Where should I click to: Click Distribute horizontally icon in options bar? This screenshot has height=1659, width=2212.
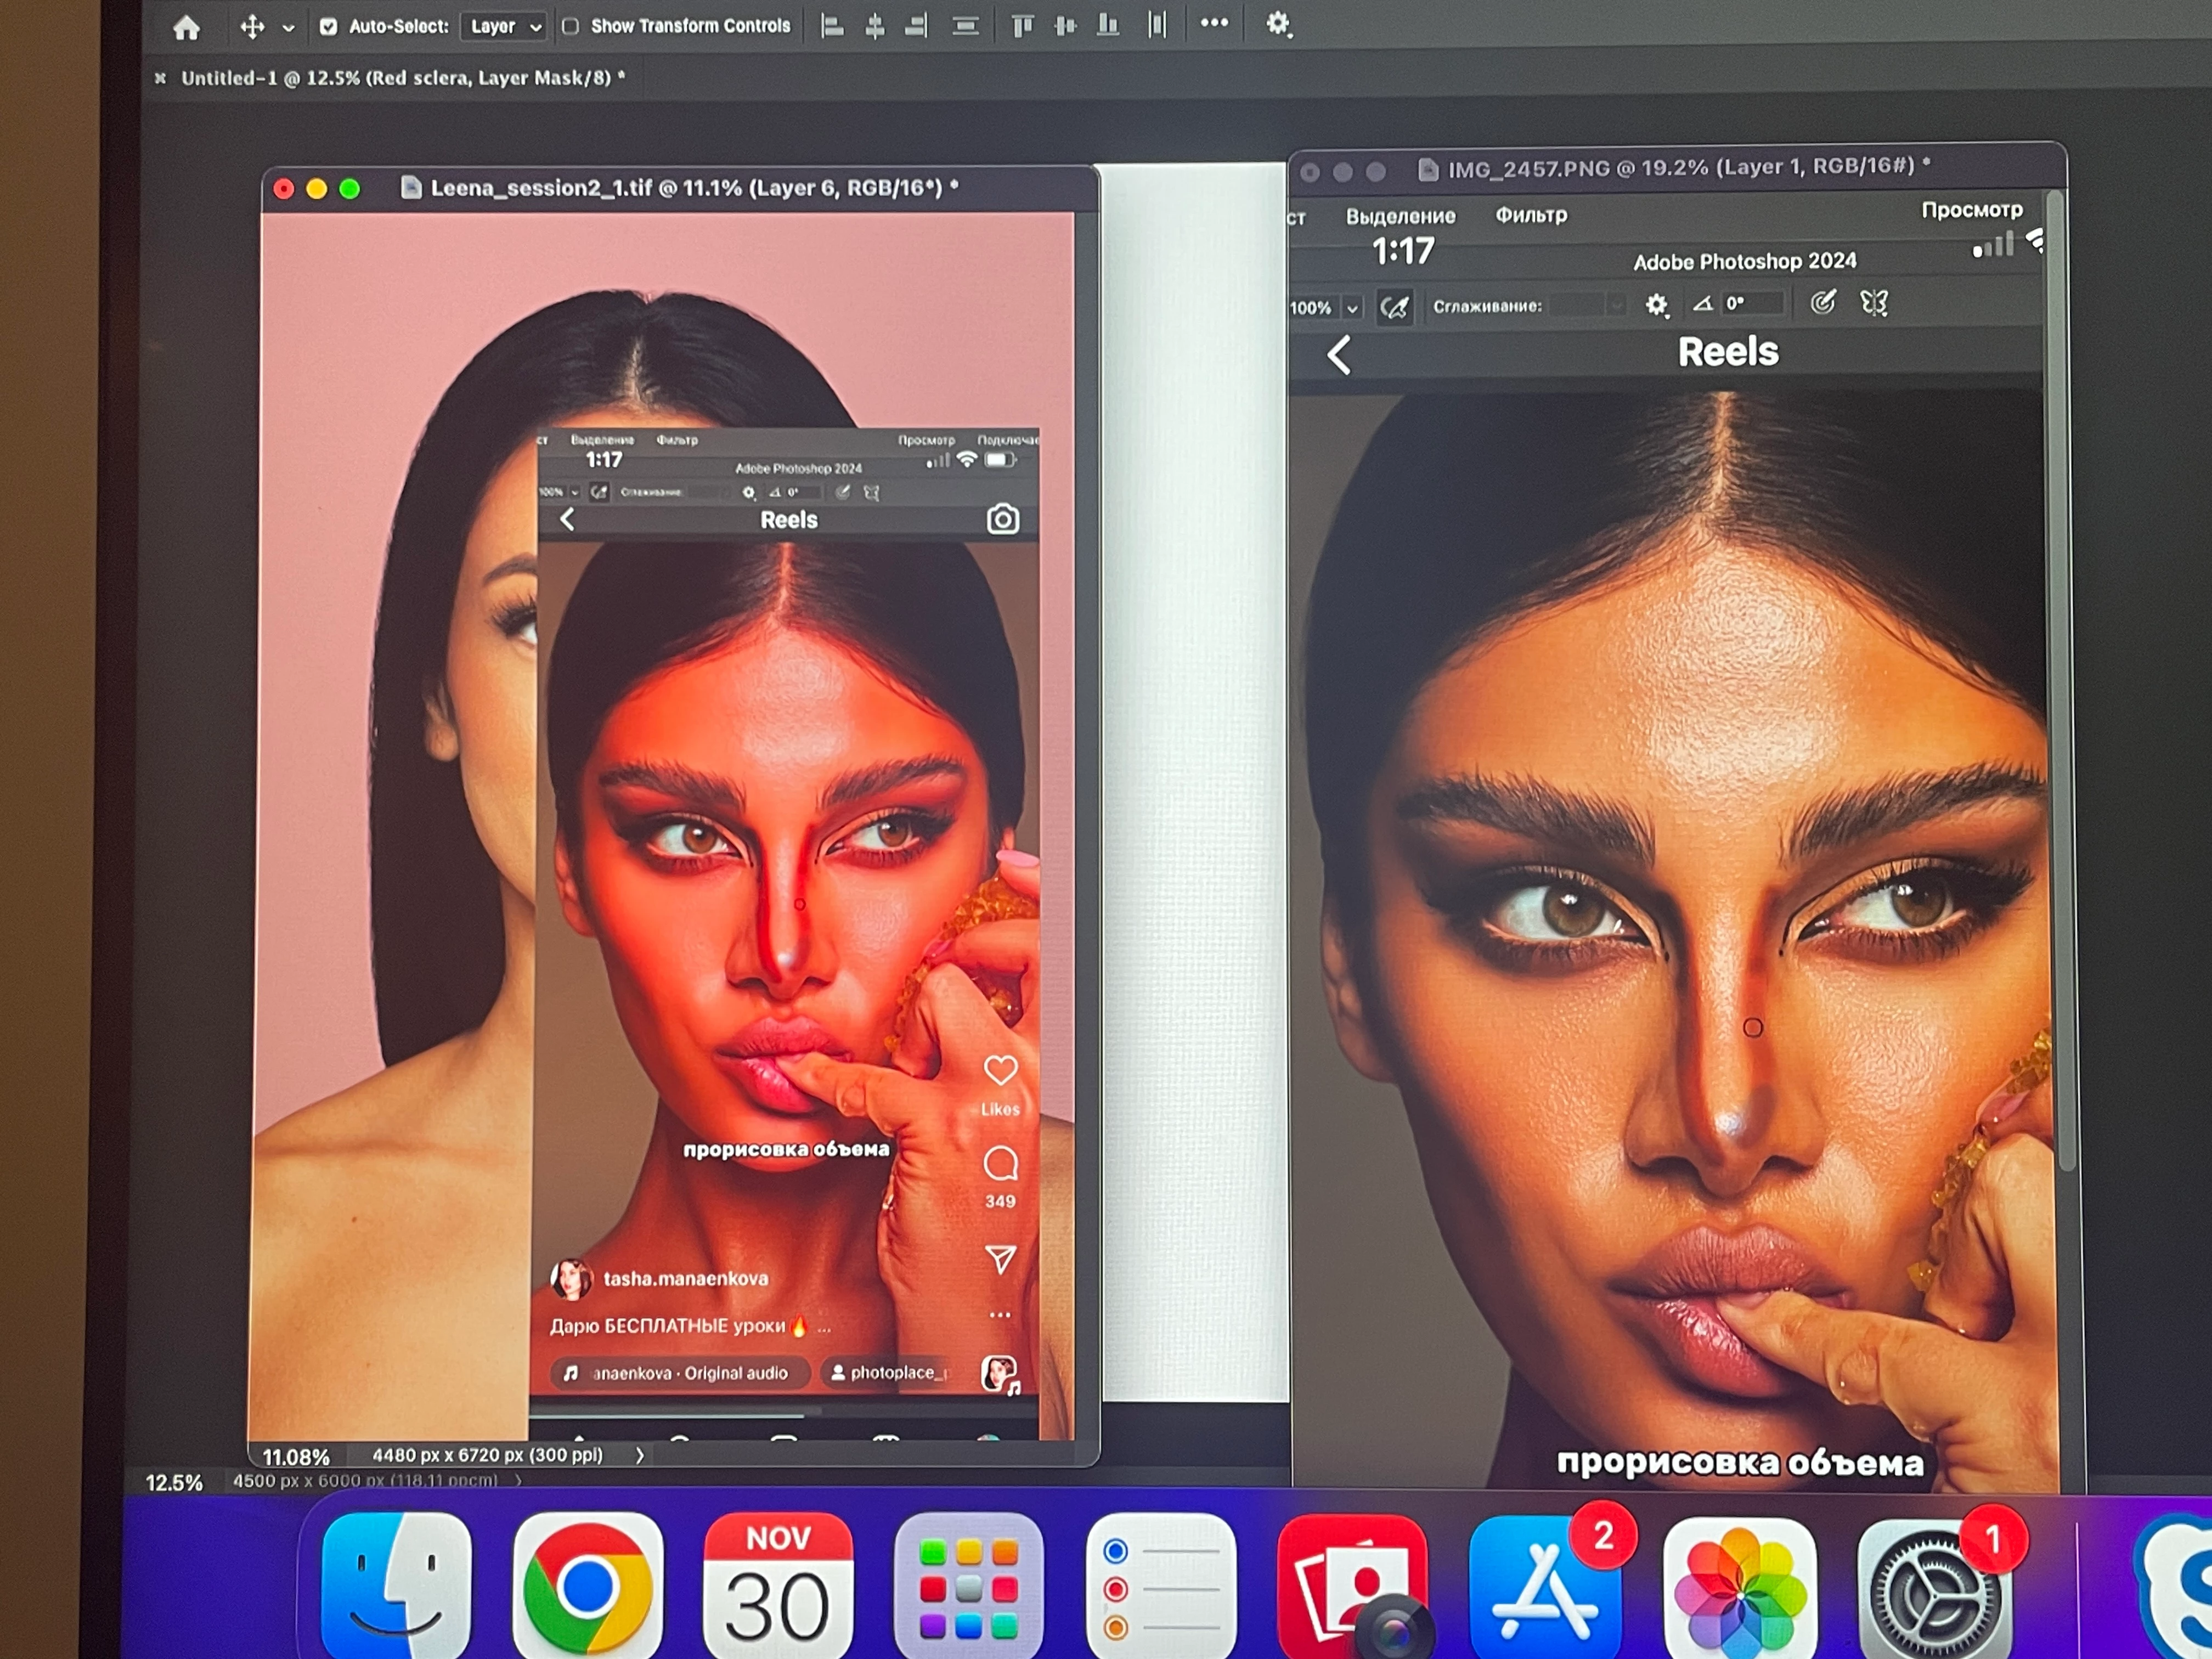coord(1157,25)
